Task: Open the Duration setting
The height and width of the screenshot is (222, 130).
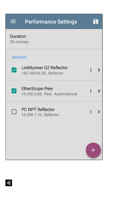Action: (x=54, y=39)
